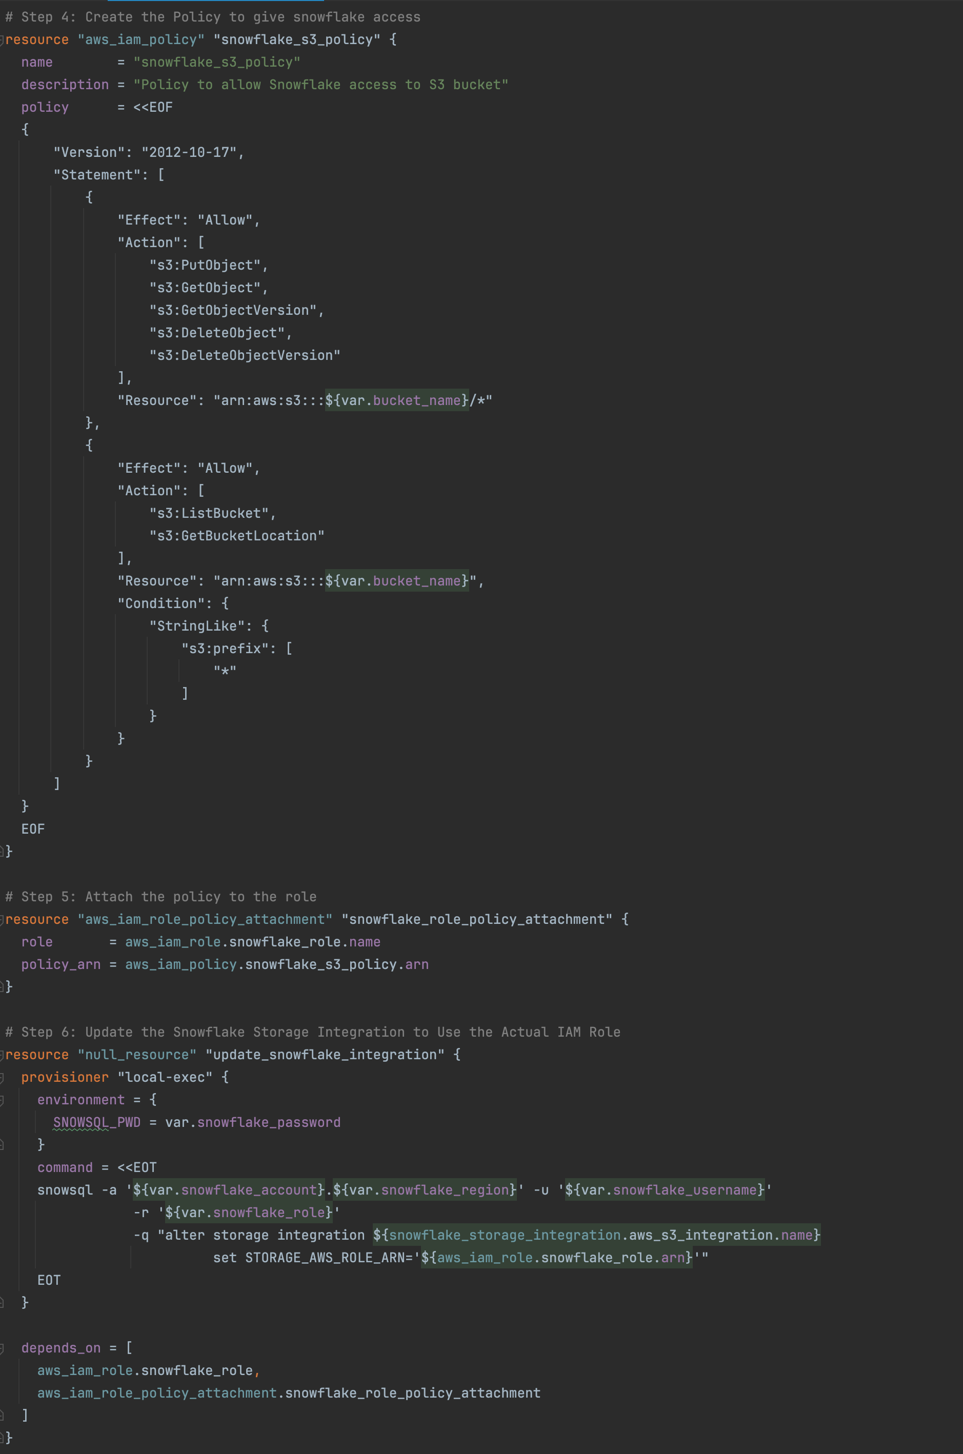Click STORAGE_AWS_ROLE_ARN in the set clause
Viewport: 963px width, 1454px height.
click(325, 1258)
